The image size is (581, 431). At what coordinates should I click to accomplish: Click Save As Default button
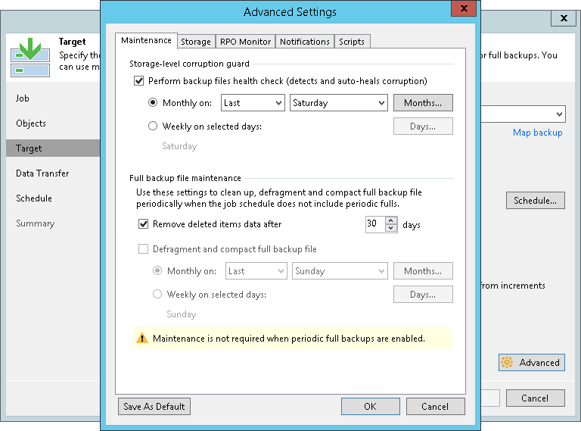click(x=154, y=407)
